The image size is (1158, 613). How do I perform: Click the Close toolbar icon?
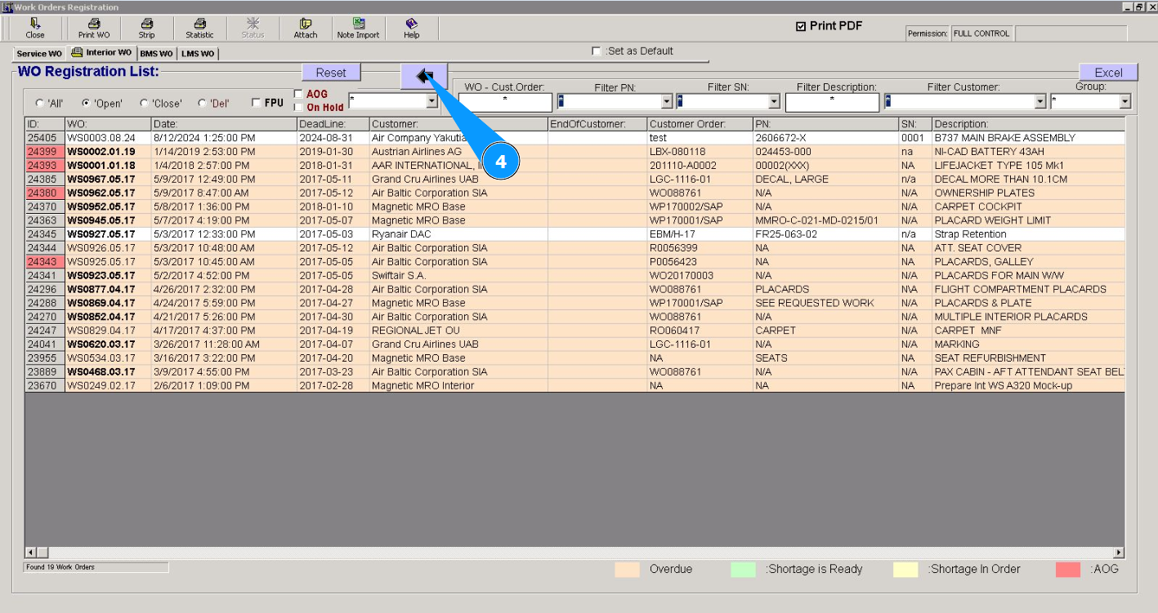(35, 24)
